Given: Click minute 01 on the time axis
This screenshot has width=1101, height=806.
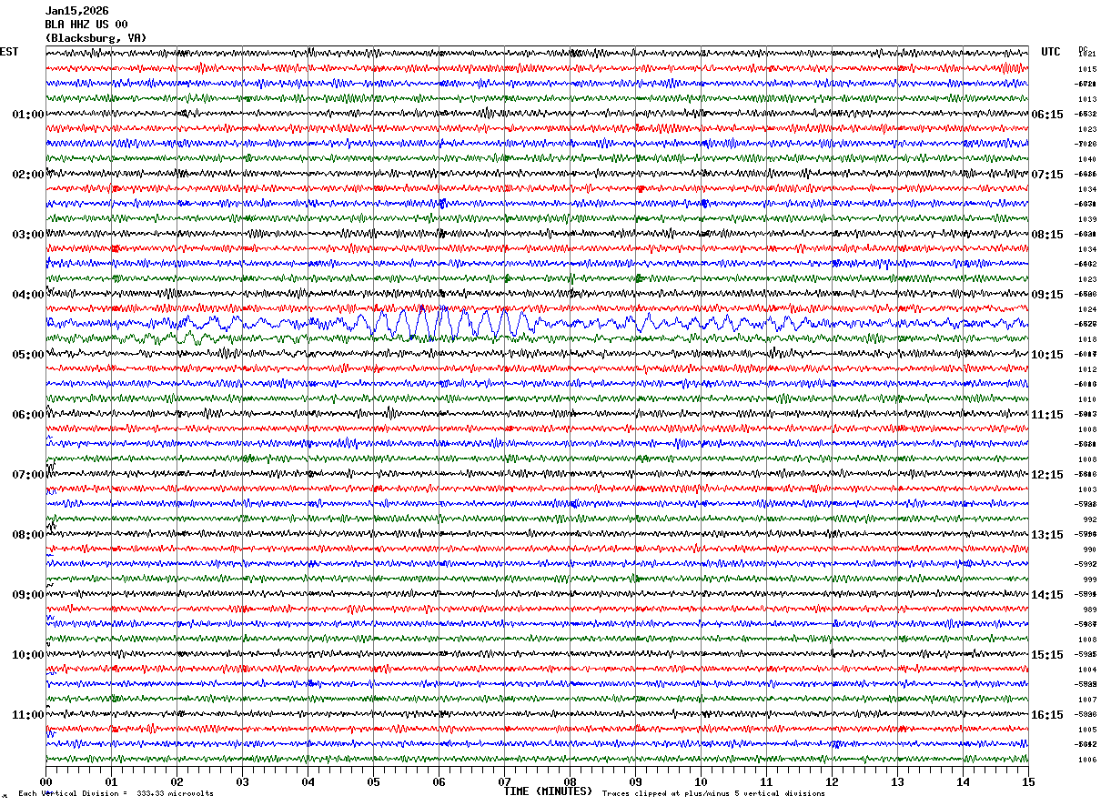Looking at the screenshot, I should point(111,782).
